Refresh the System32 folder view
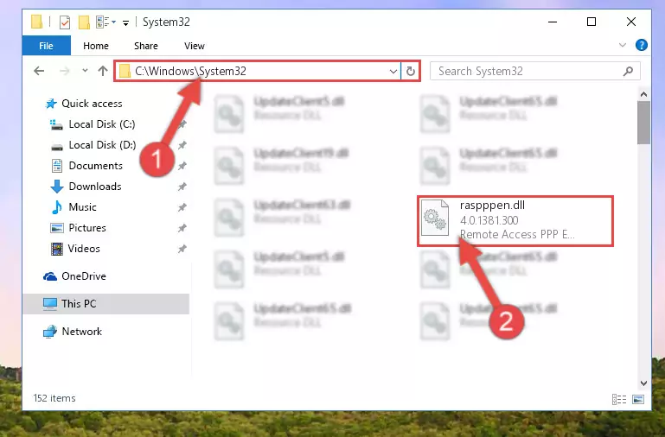The image size is (665, 437). pos(410,71)
